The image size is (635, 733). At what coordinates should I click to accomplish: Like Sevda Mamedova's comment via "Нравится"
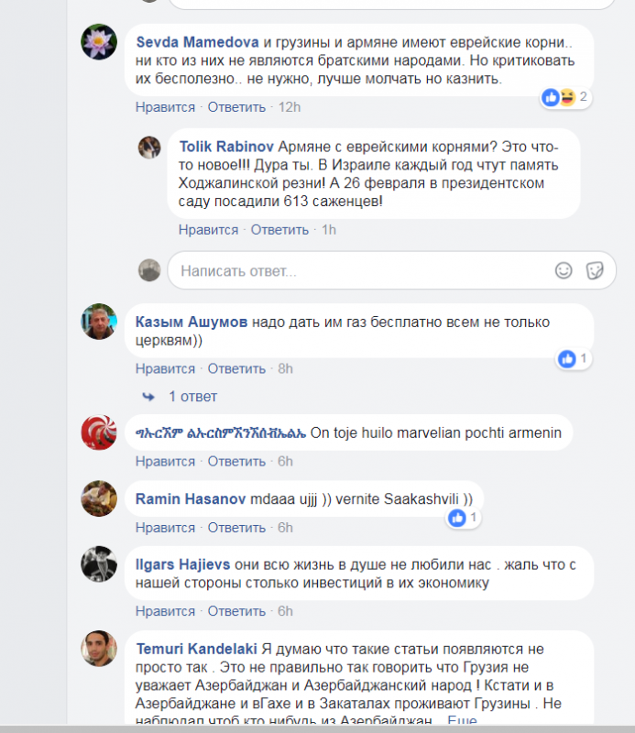(165, 107)
